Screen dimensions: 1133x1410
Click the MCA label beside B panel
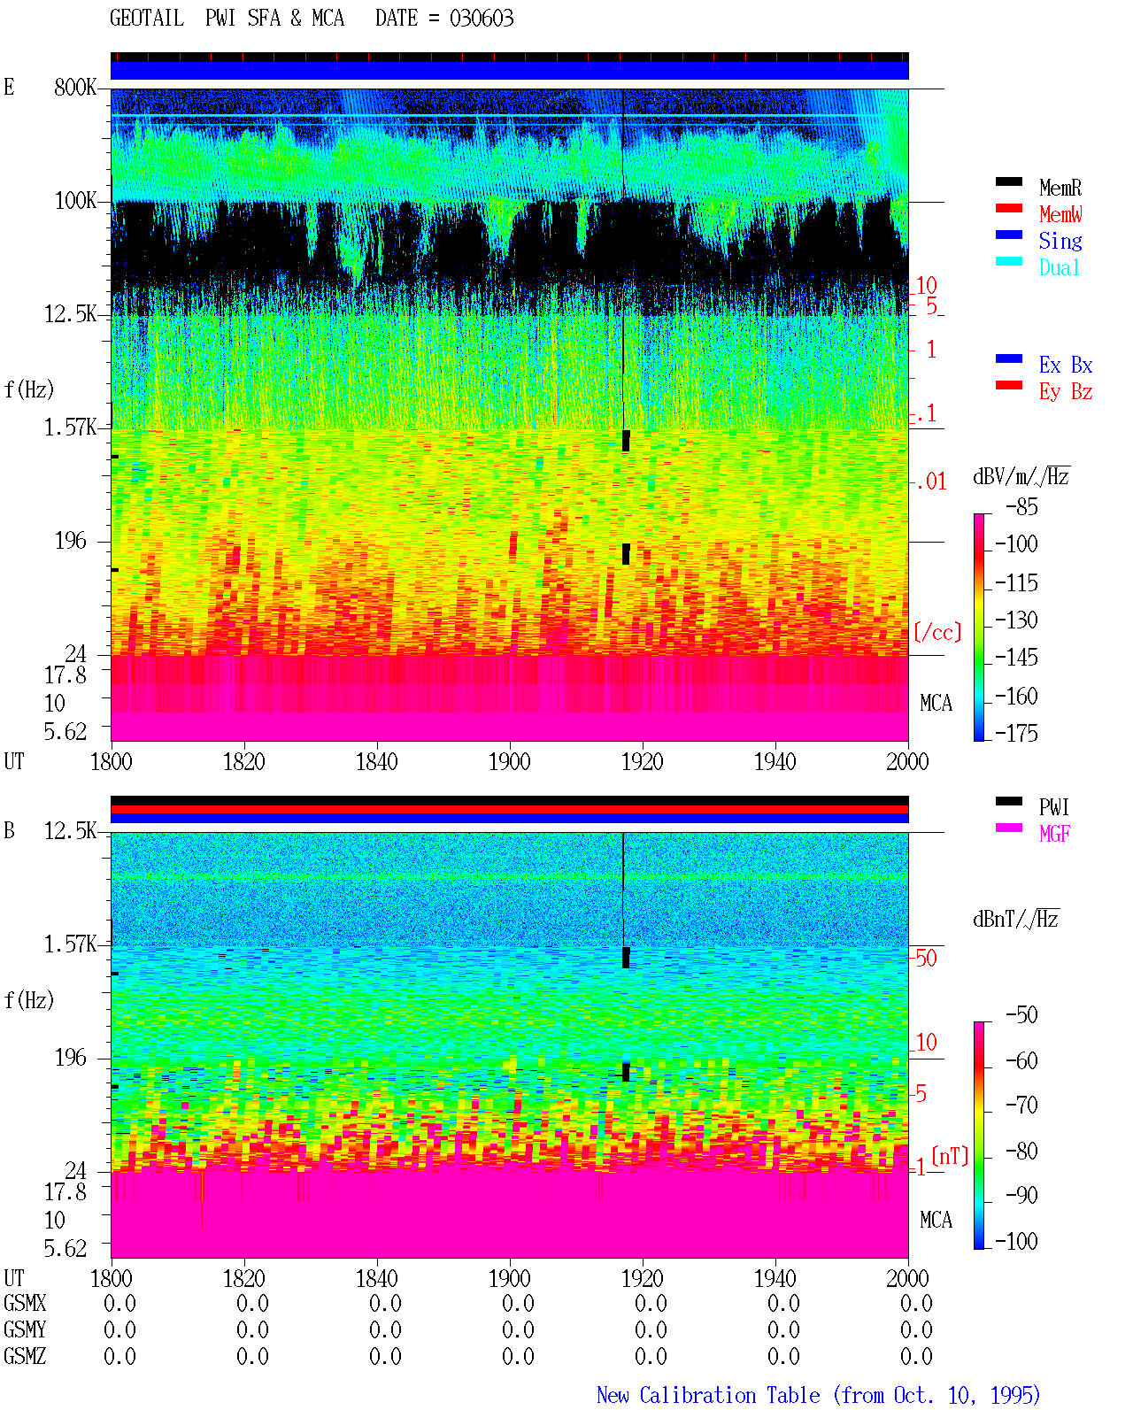coord(936,1221)
